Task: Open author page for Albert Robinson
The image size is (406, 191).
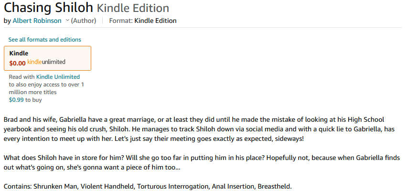Action: pyautogui.click(x=37, y=21)
